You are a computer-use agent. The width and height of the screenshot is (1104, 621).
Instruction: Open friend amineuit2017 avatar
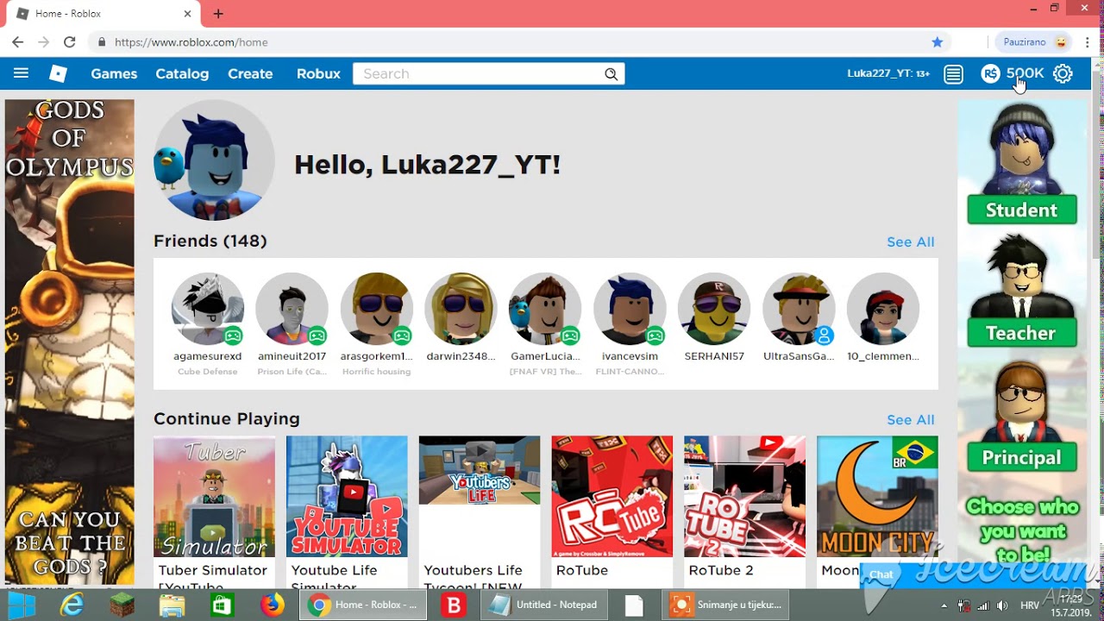[x=292, y=309]
